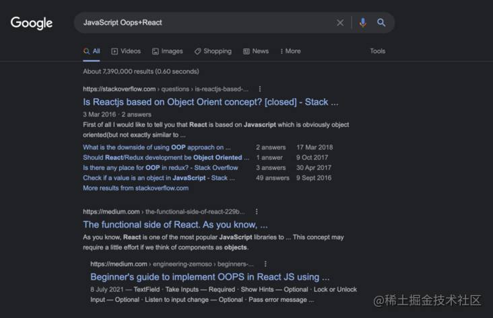Screen dimensions: 493x318
Task: Open 'The functional side of React' result
Action: point(175,225)
